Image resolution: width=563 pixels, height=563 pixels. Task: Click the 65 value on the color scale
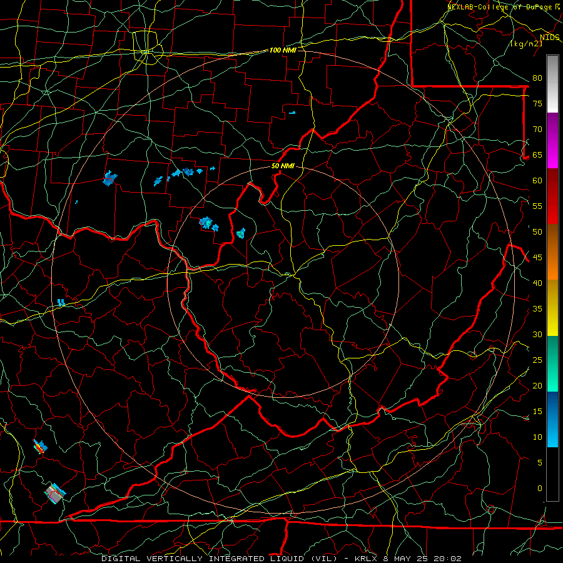(537, 155)
